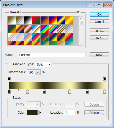Image resolution: width=114 pixels, height=128 pixels.
Task: Expand the Color stop arrow menu
Action: 40,113
